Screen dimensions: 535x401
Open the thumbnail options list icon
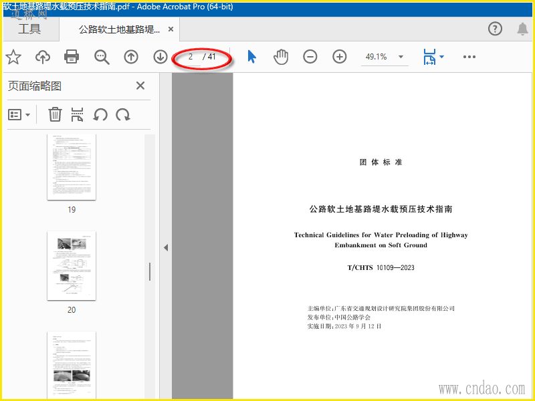click(x=19, y=115)
